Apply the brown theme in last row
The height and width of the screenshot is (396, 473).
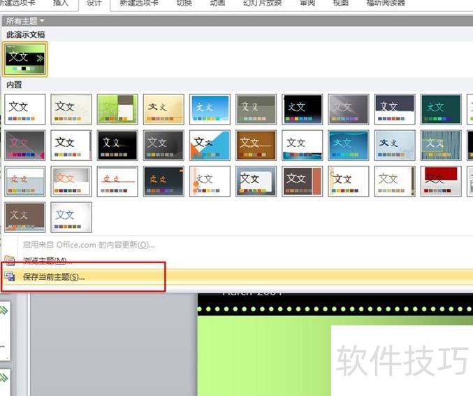pyautogui.click(x=25, y=217)
